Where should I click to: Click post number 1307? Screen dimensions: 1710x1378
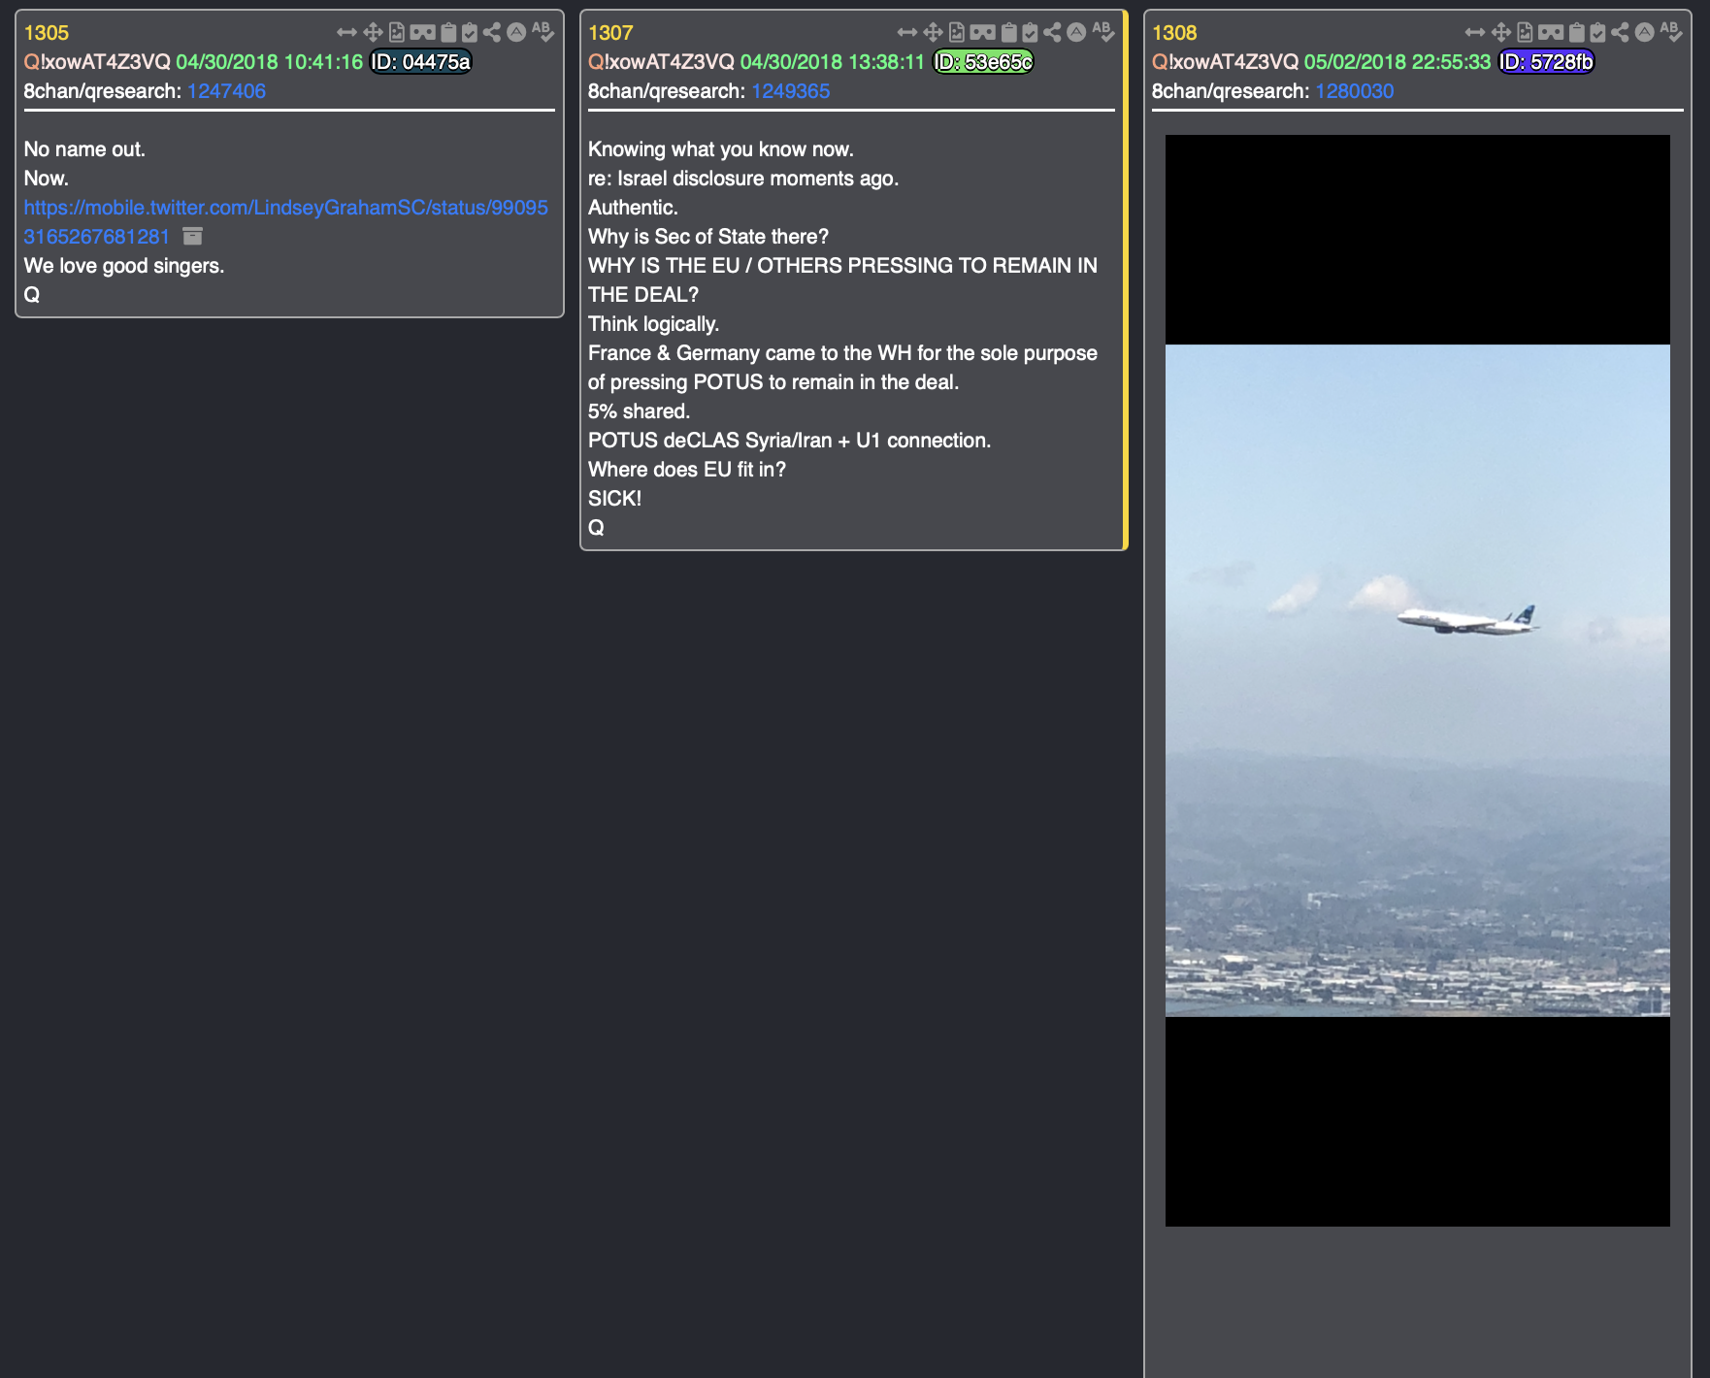click(610, 33)
